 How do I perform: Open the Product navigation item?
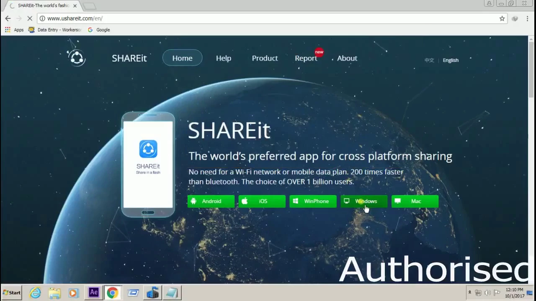[265, 58]
